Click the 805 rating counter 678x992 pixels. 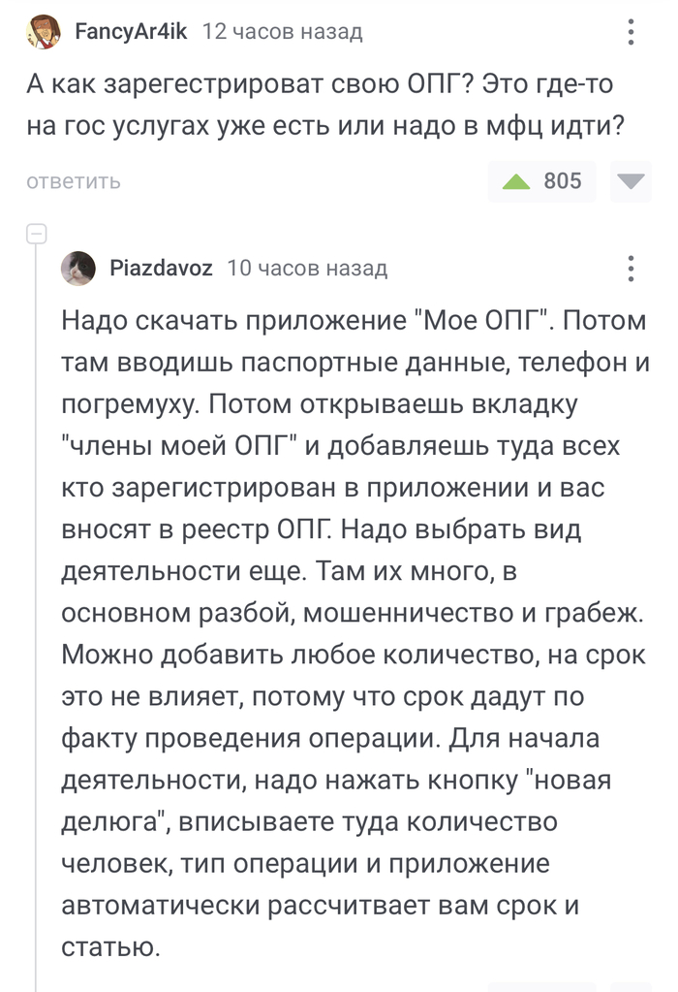click(x=563, y=181)
